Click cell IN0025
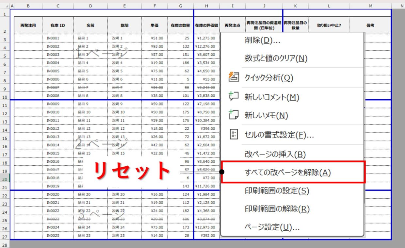 tap(58, 235)
